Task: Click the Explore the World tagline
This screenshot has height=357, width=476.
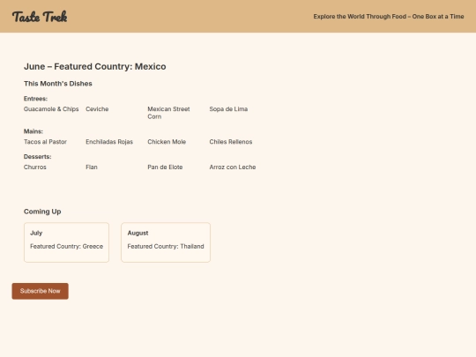Action: [389, 17]
